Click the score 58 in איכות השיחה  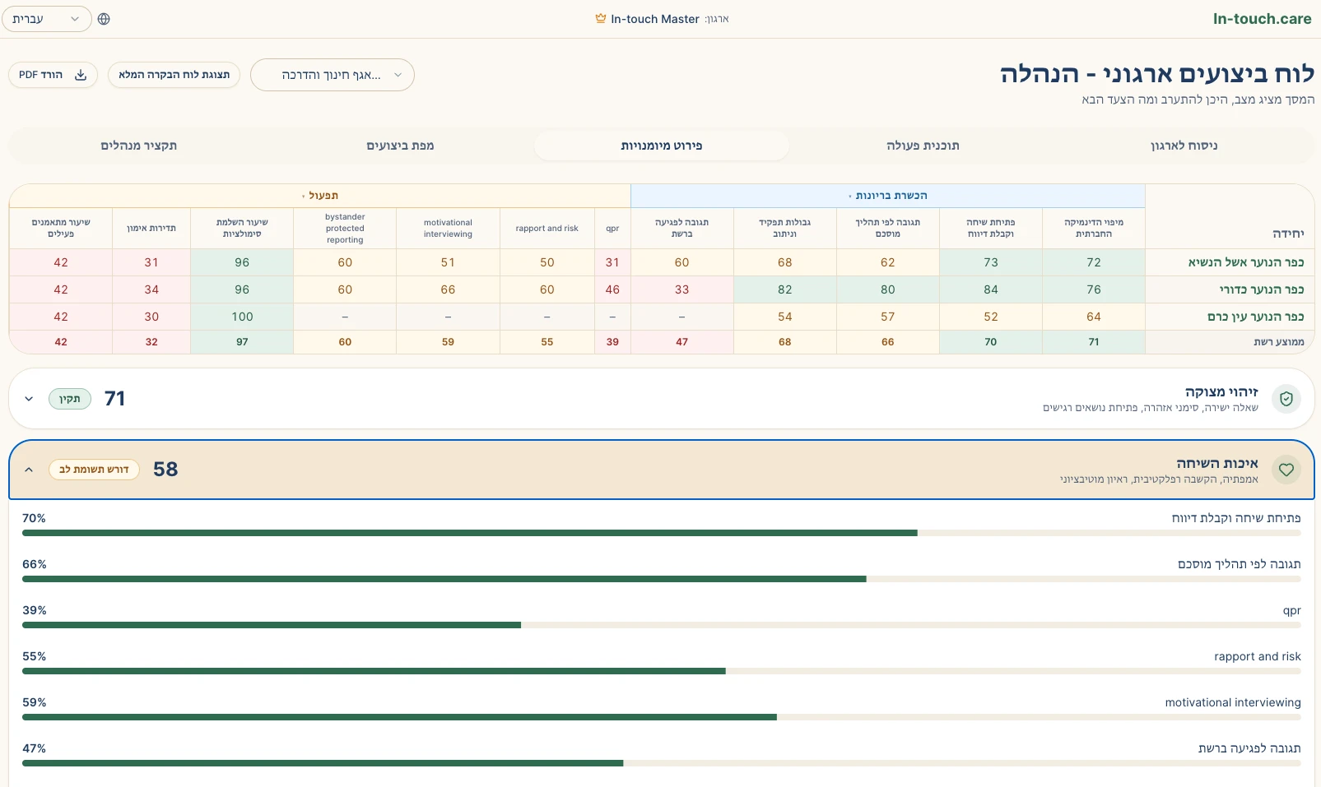pos(165,470)
